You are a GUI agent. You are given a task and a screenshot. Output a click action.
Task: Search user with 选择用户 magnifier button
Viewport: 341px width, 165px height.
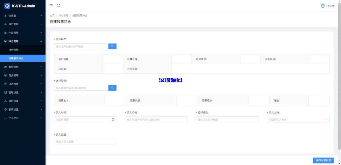(x=113, y=46)
